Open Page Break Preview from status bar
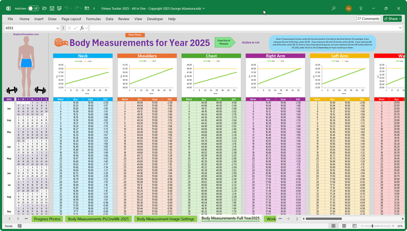The height and width of the screenshot is (231, 407). click(354, 226)
